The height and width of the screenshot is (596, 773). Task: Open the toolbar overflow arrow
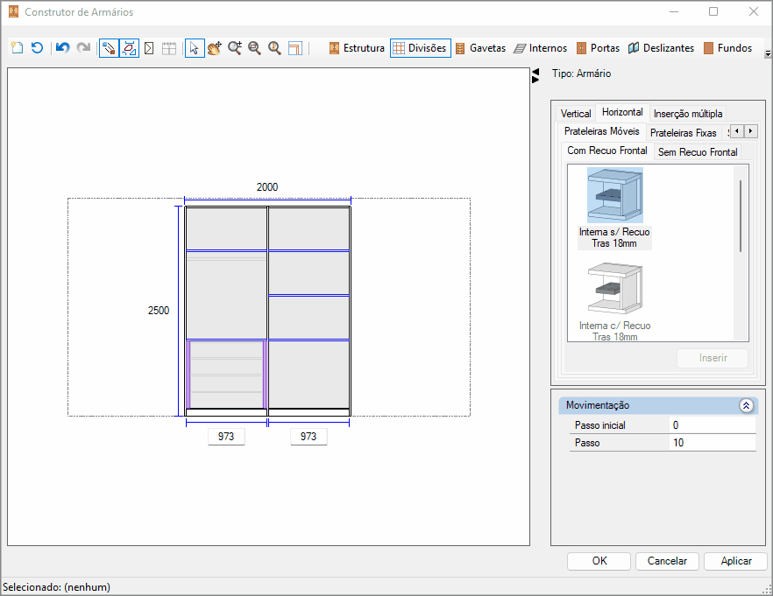pos(768,54)
